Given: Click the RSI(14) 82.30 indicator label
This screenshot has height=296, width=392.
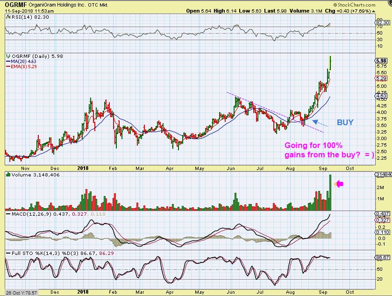Looking at the screenshot, I should pos(30,17).
